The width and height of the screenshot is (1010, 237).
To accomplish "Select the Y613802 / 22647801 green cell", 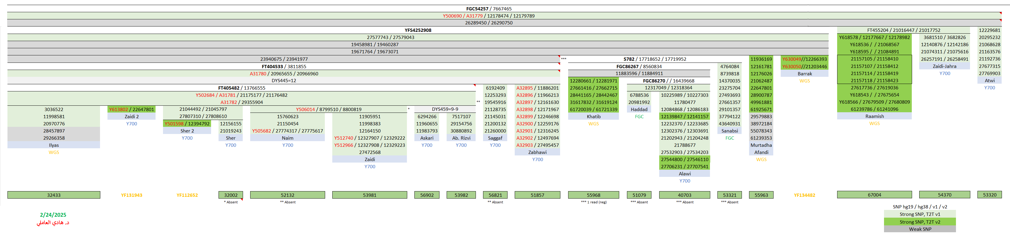I will [x=131, y=110].
